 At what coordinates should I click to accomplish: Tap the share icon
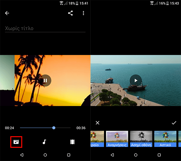70,13
